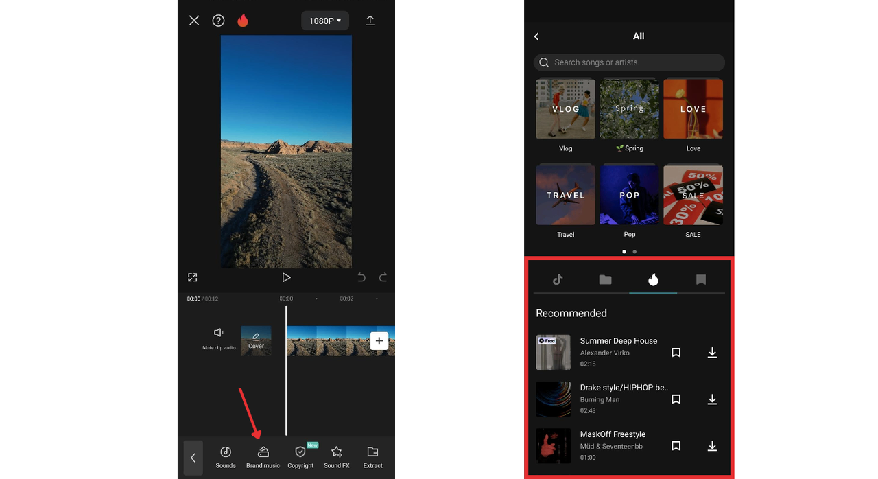
Task: Close the editor with the X icon
Action: (194, 21)
